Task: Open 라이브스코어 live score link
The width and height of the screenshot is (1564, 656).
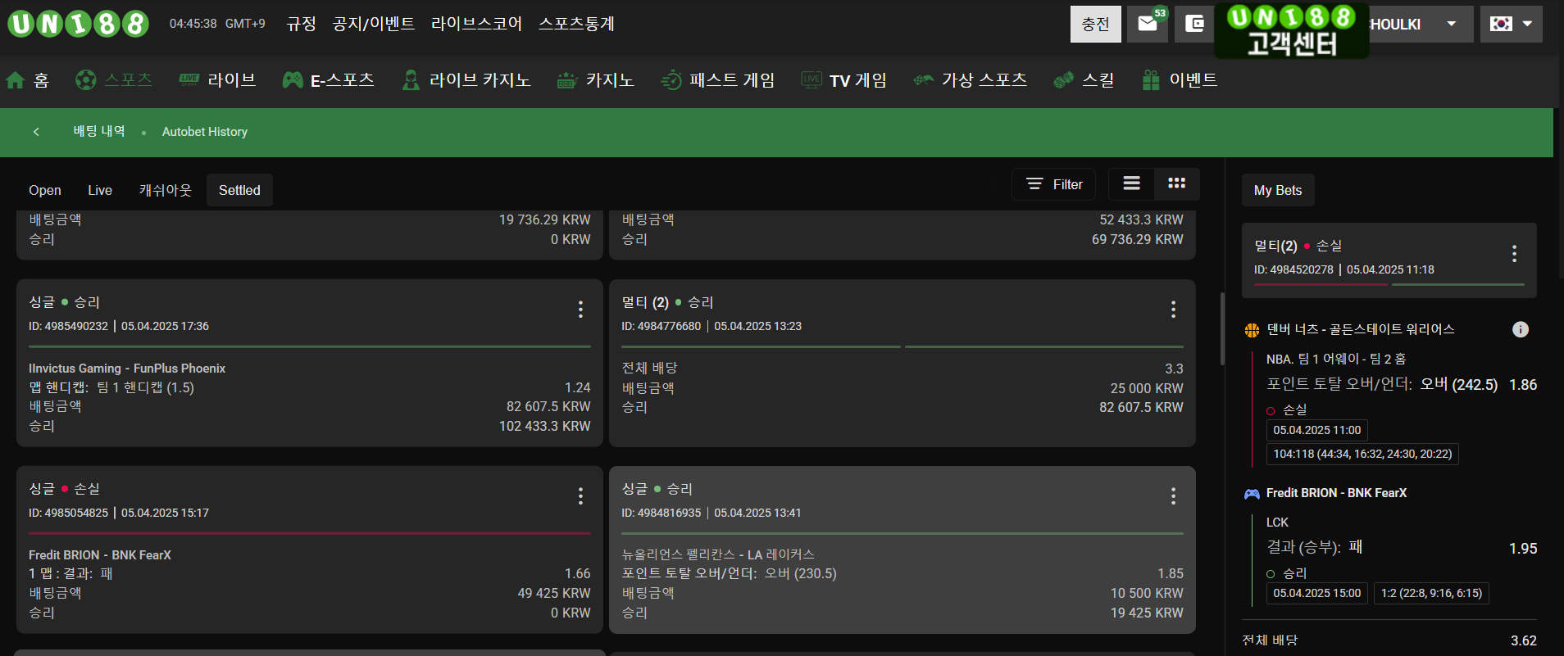Action: click(476, 24)
